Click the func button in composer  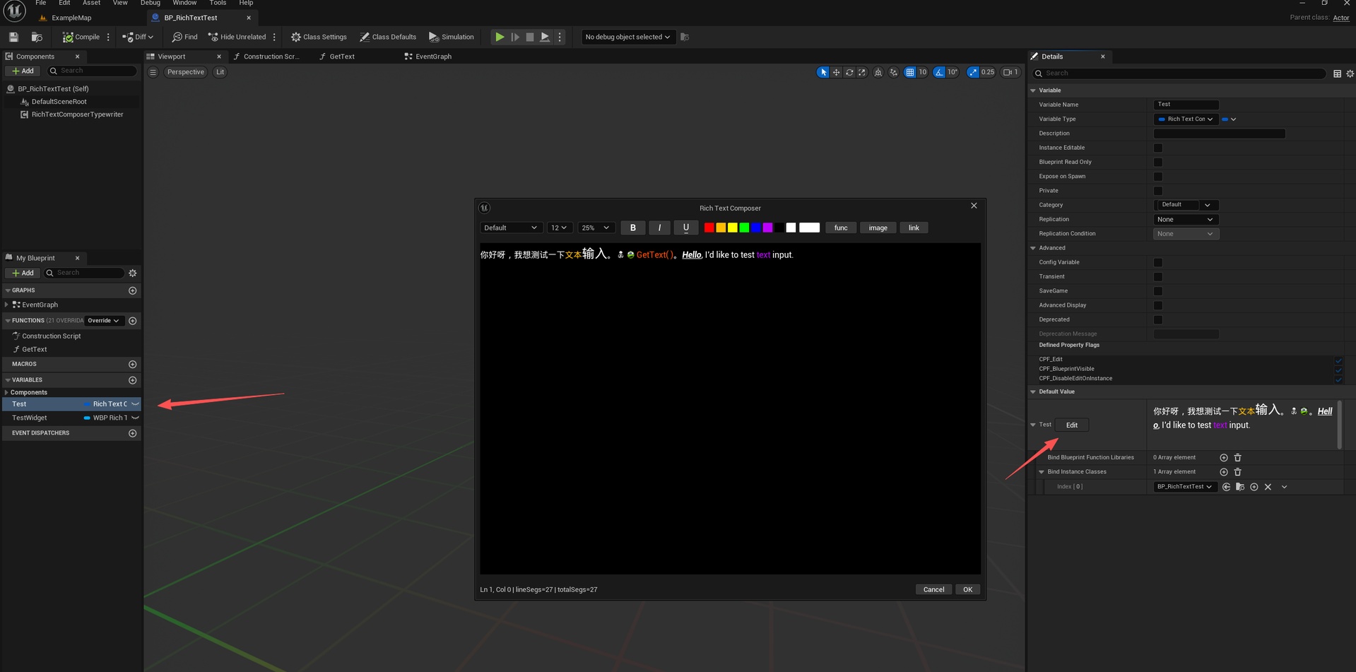(x=841, y=228)
